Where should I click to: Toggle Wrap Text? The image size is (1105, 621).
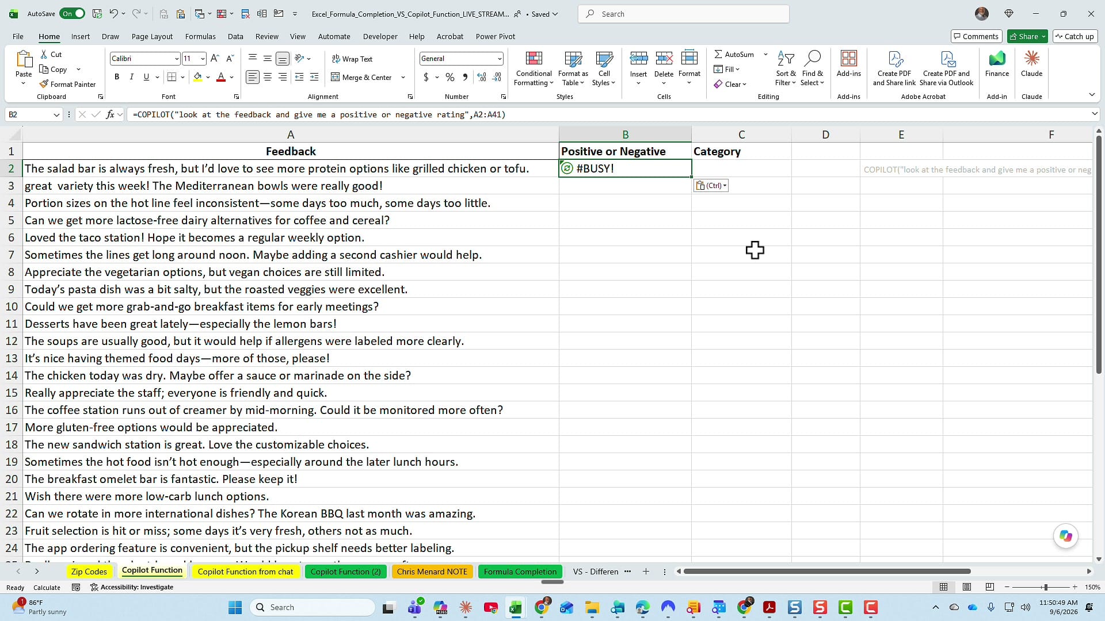352,59
